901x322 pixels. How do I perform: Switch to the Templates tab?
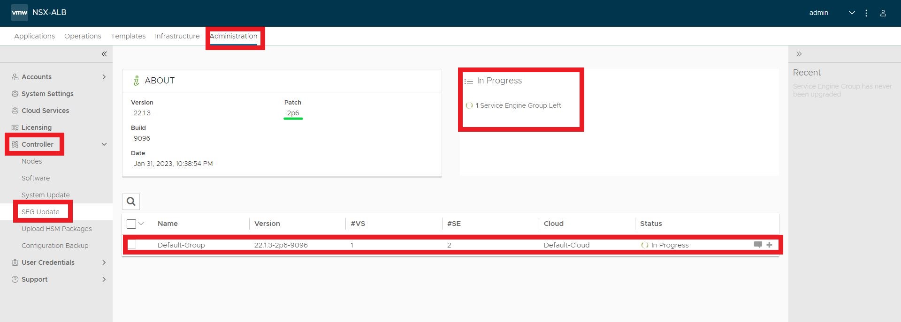[x=128, y=36]
